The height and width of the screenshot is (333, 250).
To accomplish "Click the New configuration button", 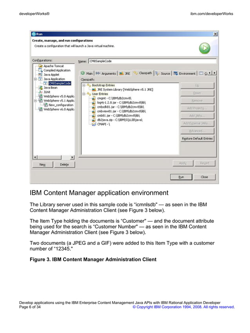I will coord(43,165).
